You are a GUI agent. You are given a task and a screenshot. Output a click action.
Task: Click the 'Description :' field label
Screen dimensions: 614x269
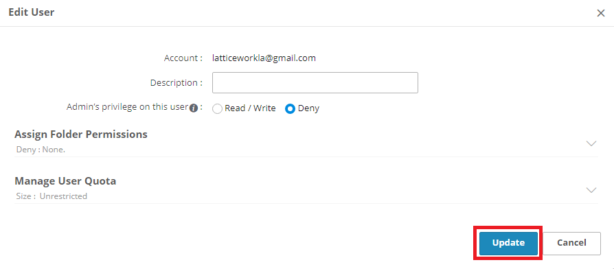177,83
